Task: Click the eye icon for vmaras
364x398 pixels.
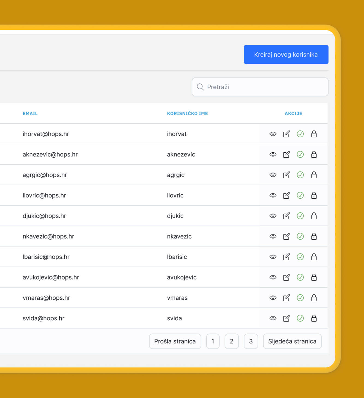Action: tap(273, 298)
